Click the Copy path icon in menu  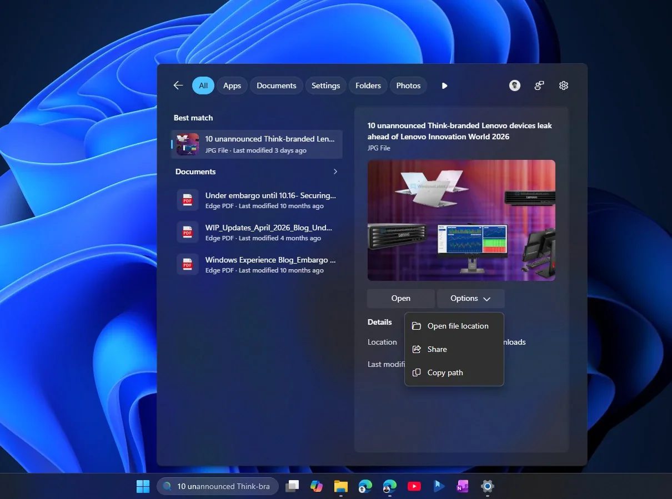pyautogui.click(x=417, y=372)
